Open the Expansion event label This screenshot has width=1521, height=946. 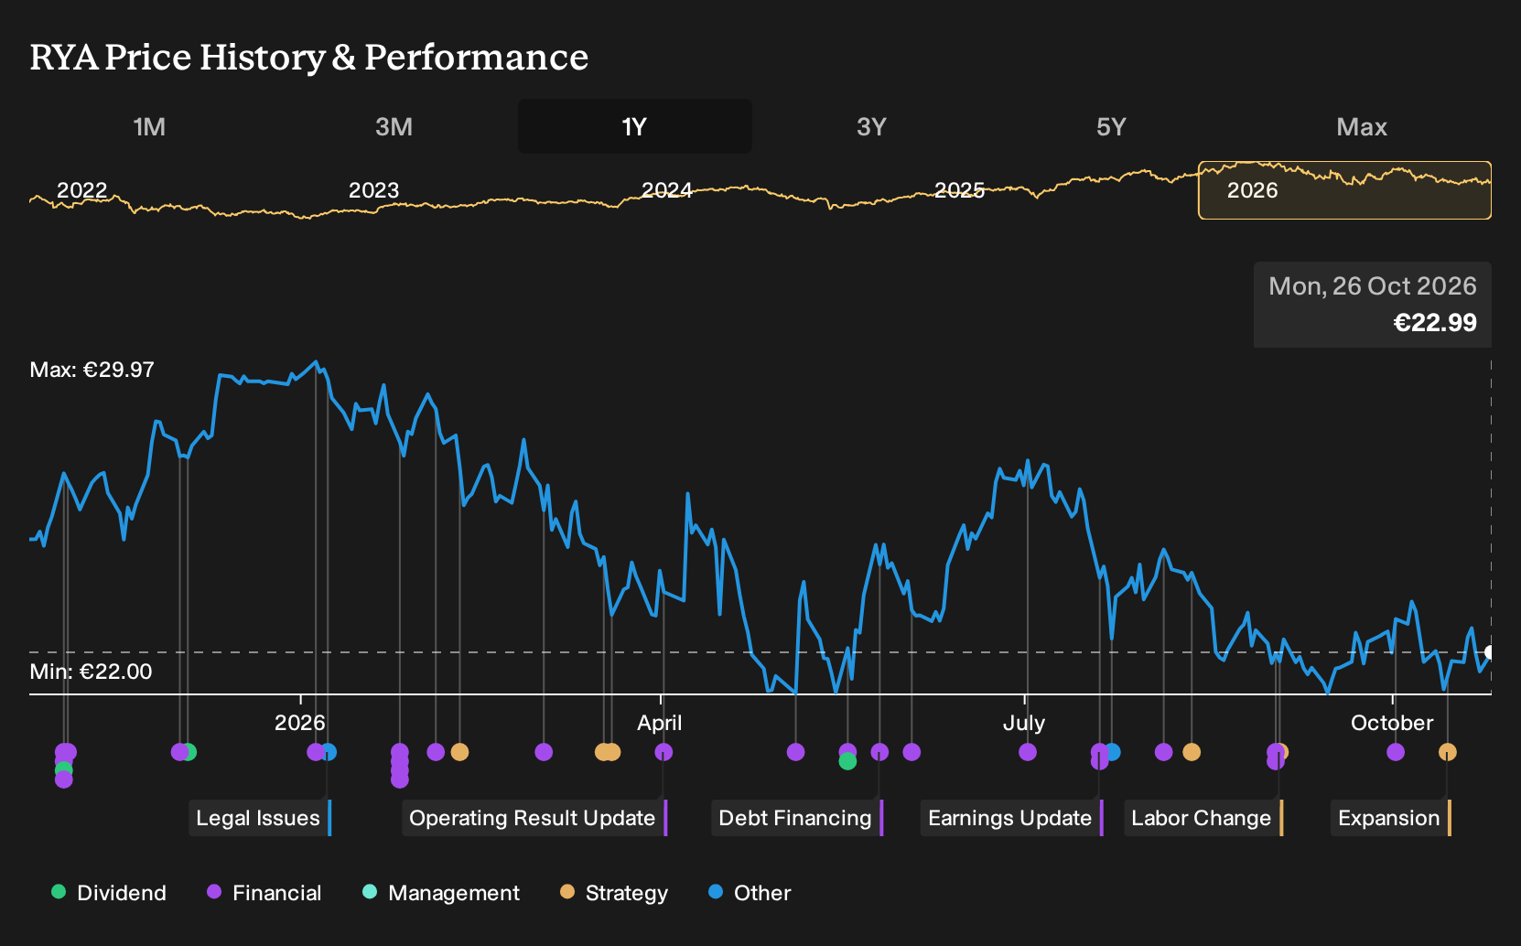1391,818
